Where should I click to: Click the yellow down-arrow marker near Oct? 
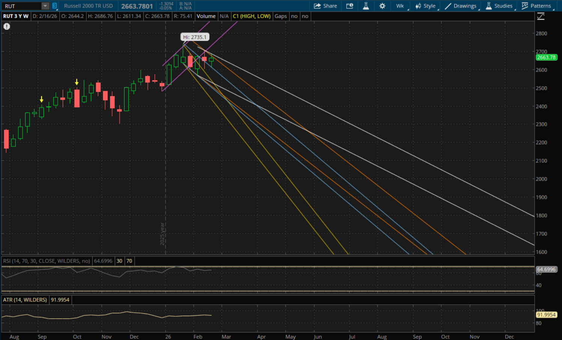(77, 82)
